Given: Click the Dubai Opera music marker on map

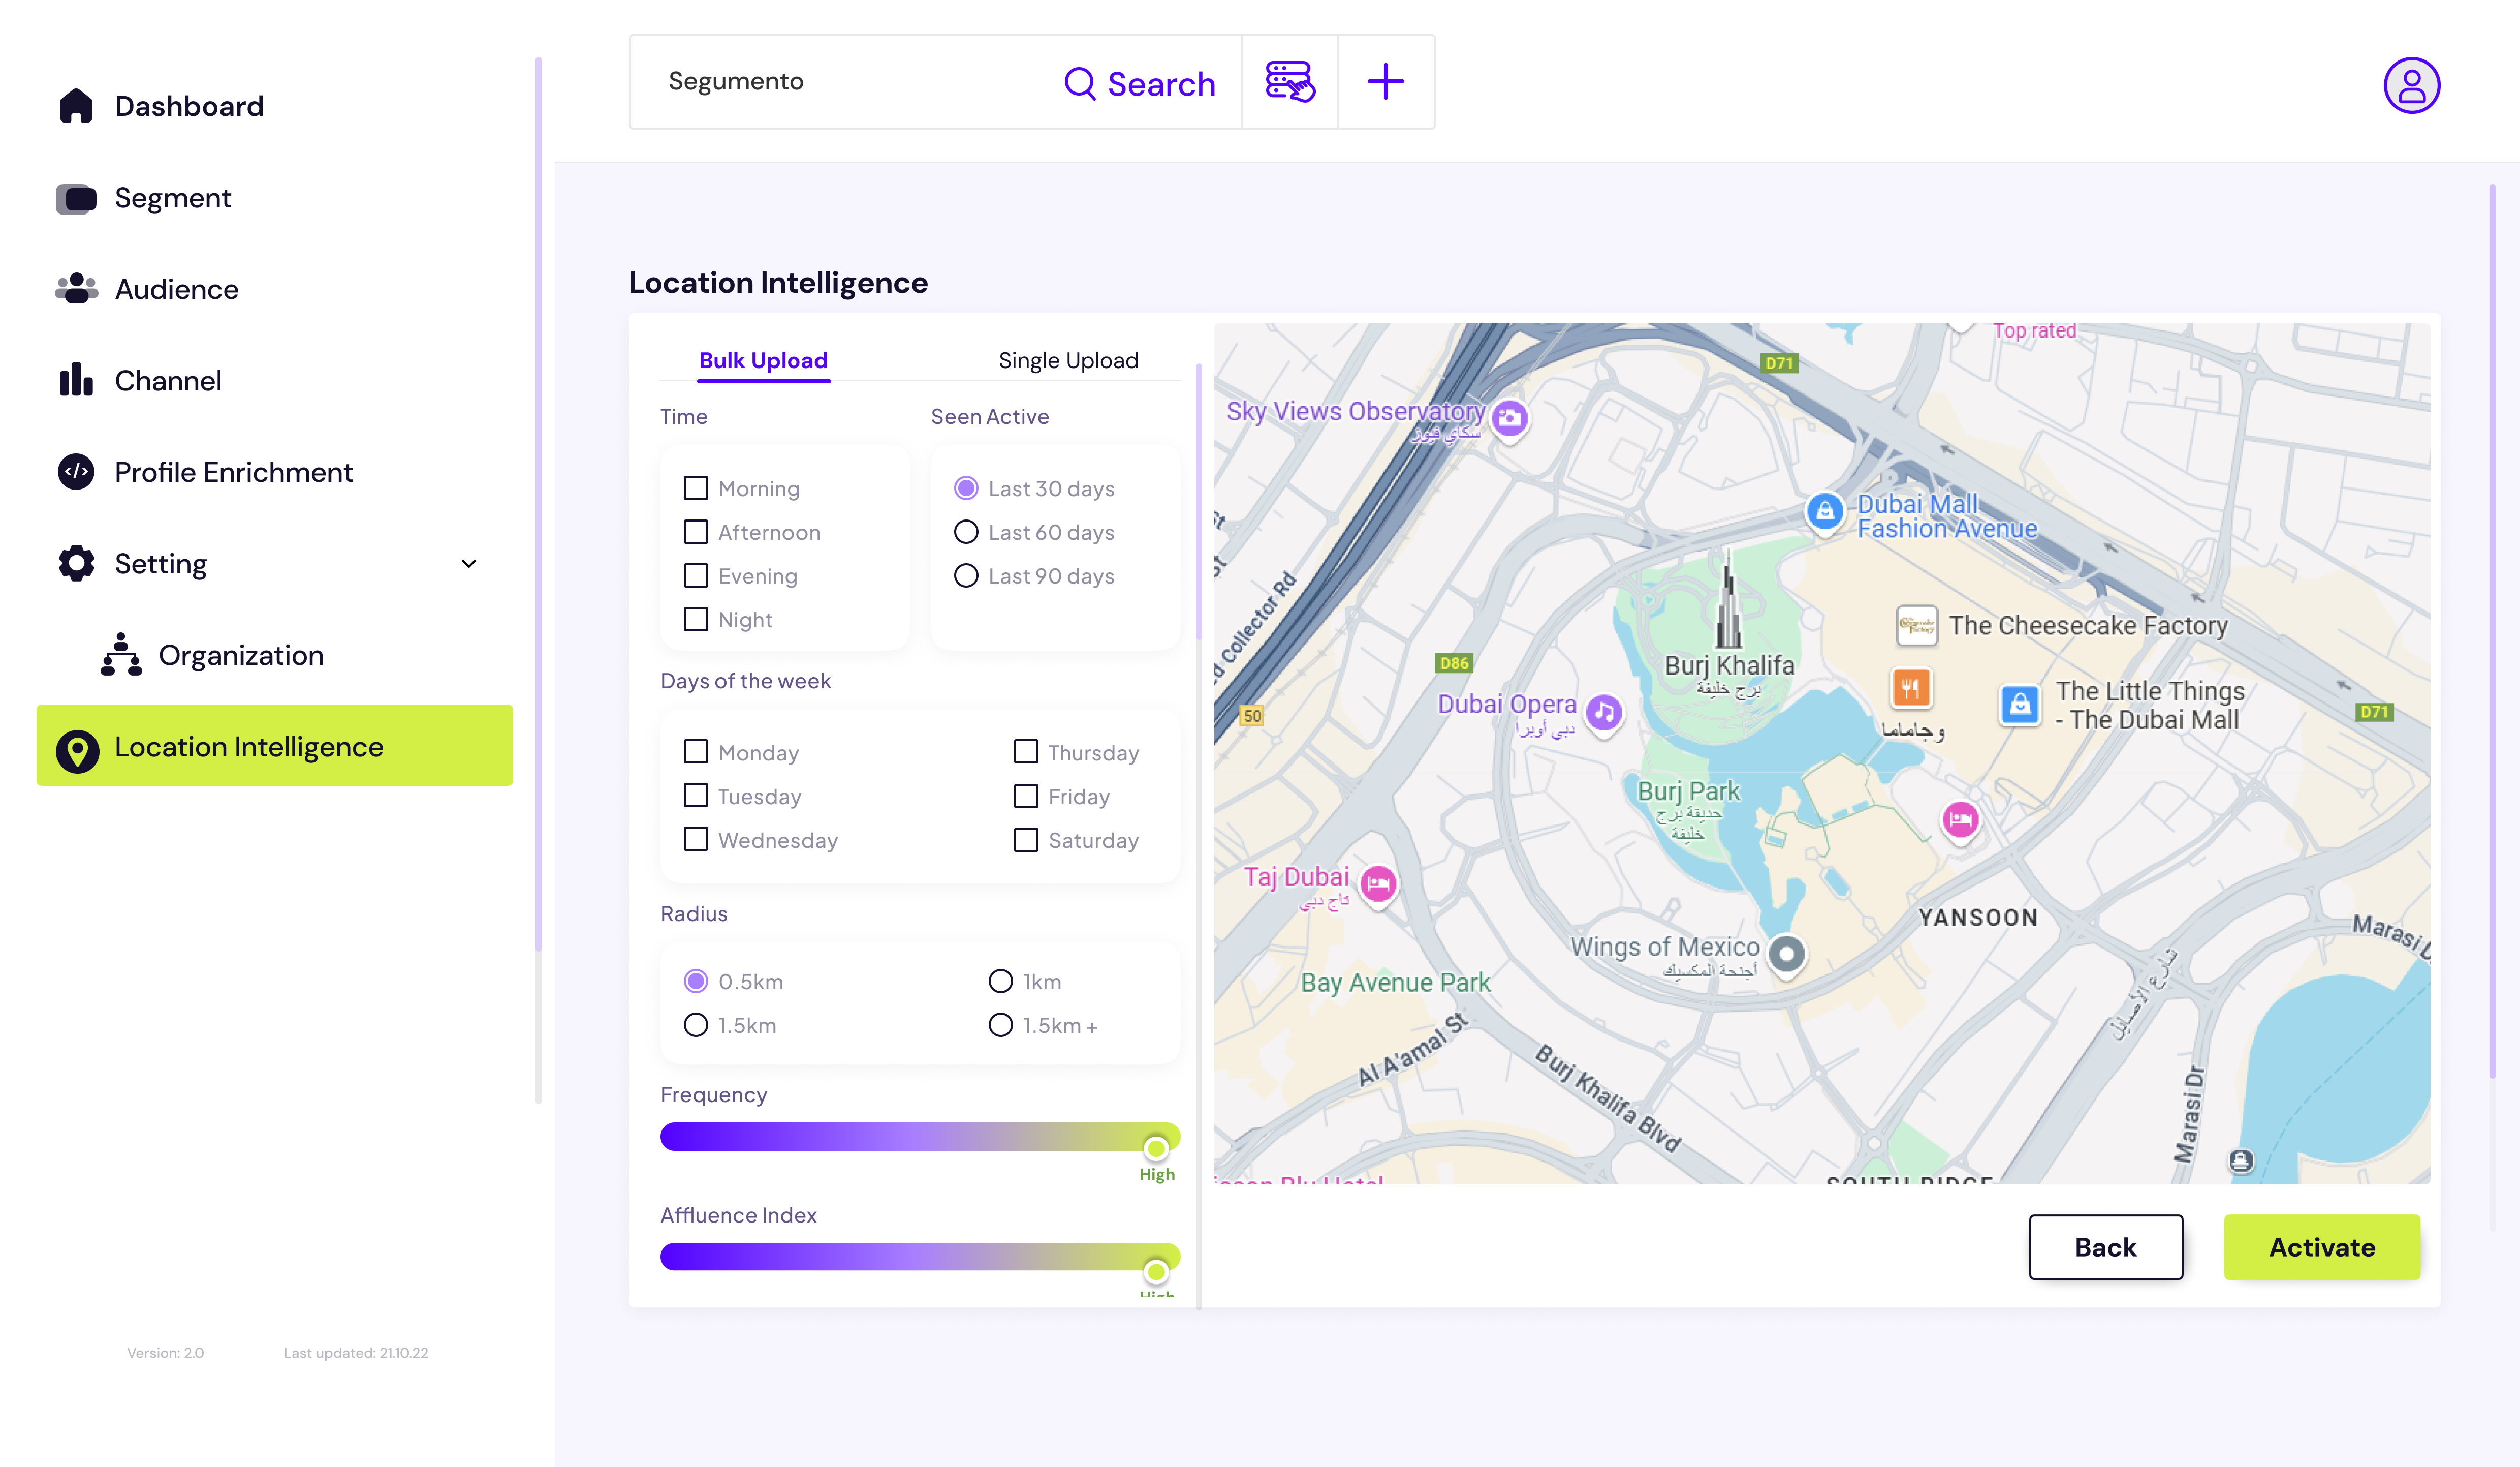Looking at the screenshot, I should tap(1604, 712).
